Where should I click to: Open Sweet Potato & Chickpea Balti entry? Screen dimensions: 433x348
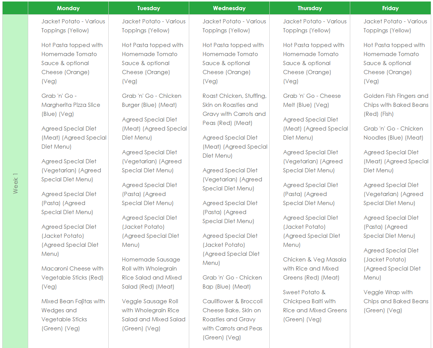314,306
